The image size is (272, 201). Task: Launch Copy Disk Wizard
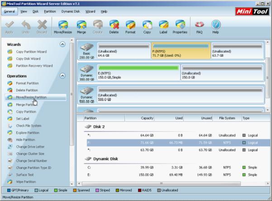click(x=28, y=59)
